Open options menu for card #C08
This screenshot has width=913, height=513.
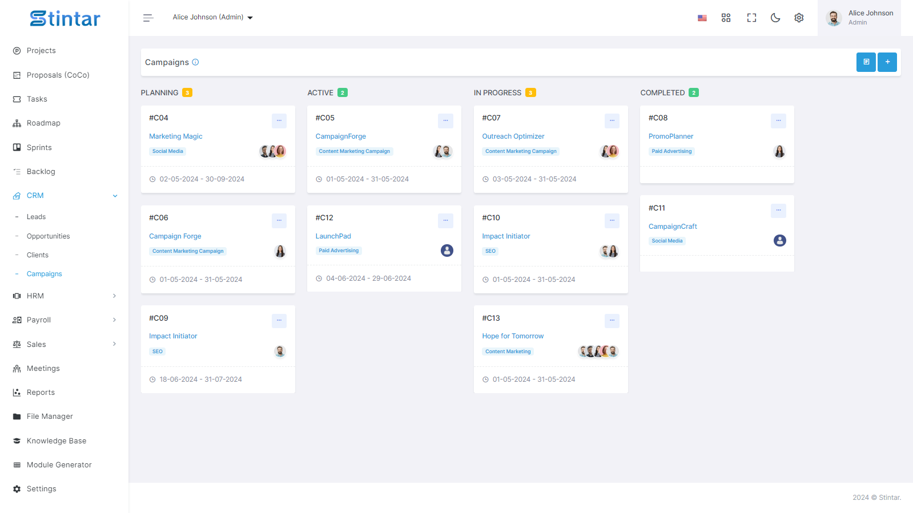[x=778, y=120]
